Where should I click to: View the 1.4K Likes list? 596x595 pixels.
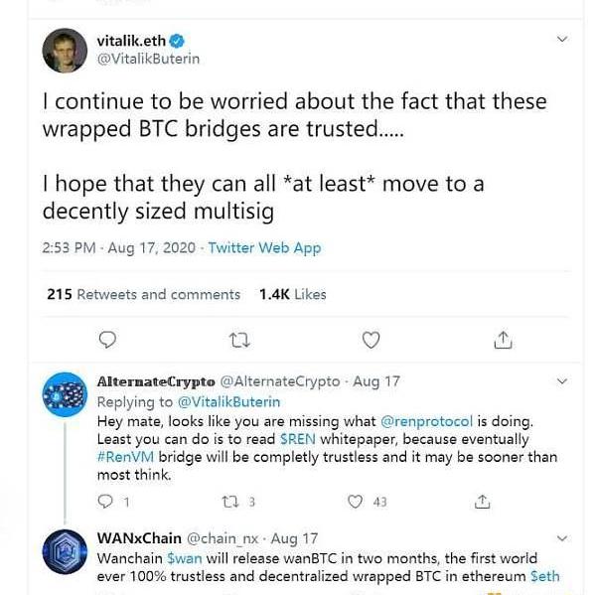point(292,294)
